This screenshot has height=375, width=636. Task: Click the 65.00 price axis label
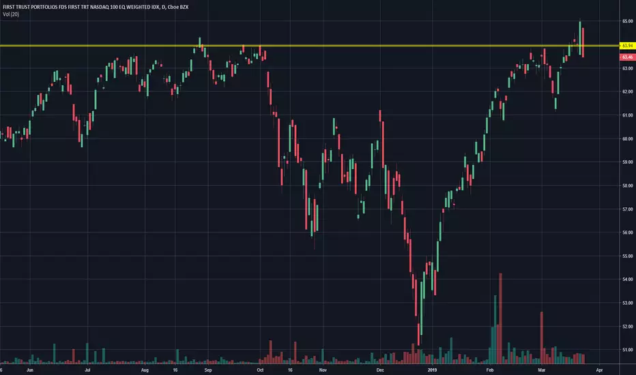pos(628,21)
